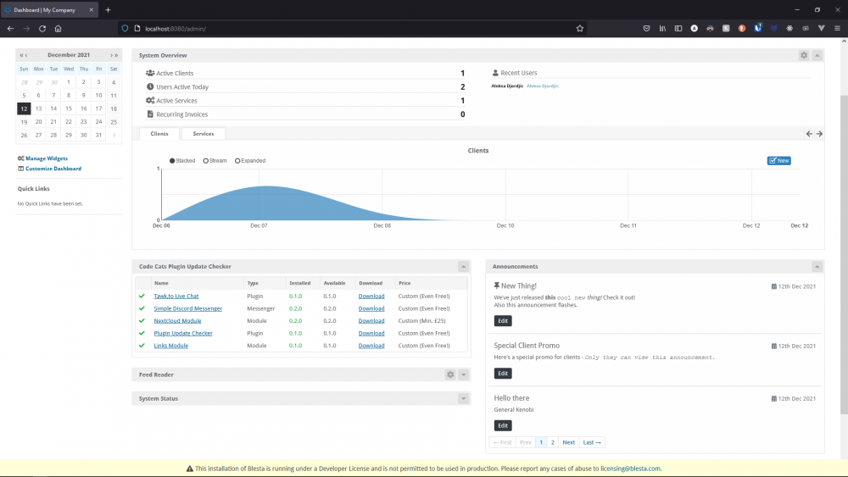Jump to Last announcements page

tap(592, 442)
